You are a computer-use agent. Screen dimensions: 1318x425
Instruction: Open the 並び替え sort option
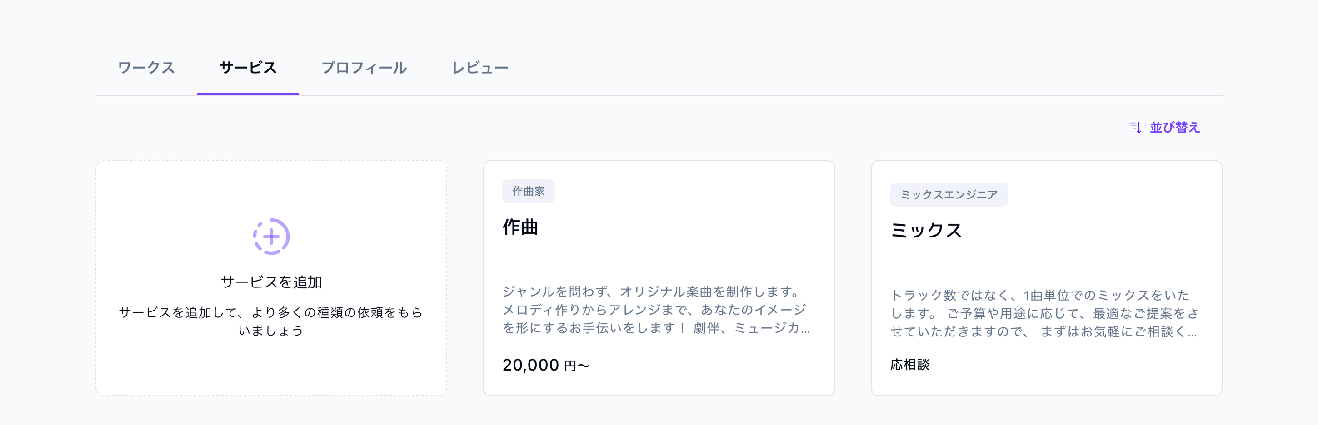(x=1174, y=127)
